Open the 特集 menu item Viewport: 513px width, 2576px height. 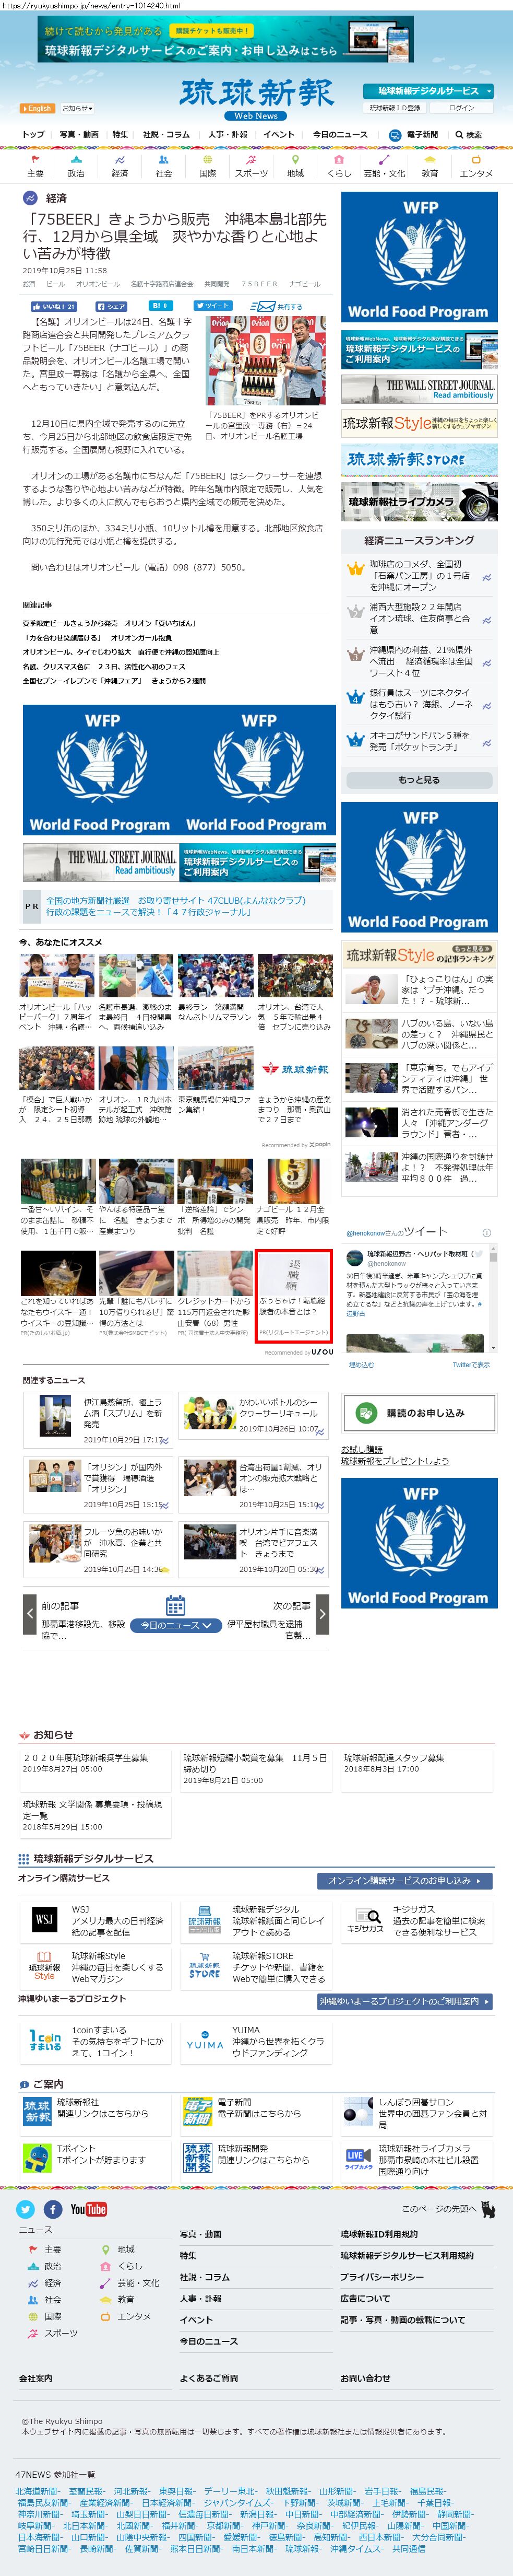point(120,134)
